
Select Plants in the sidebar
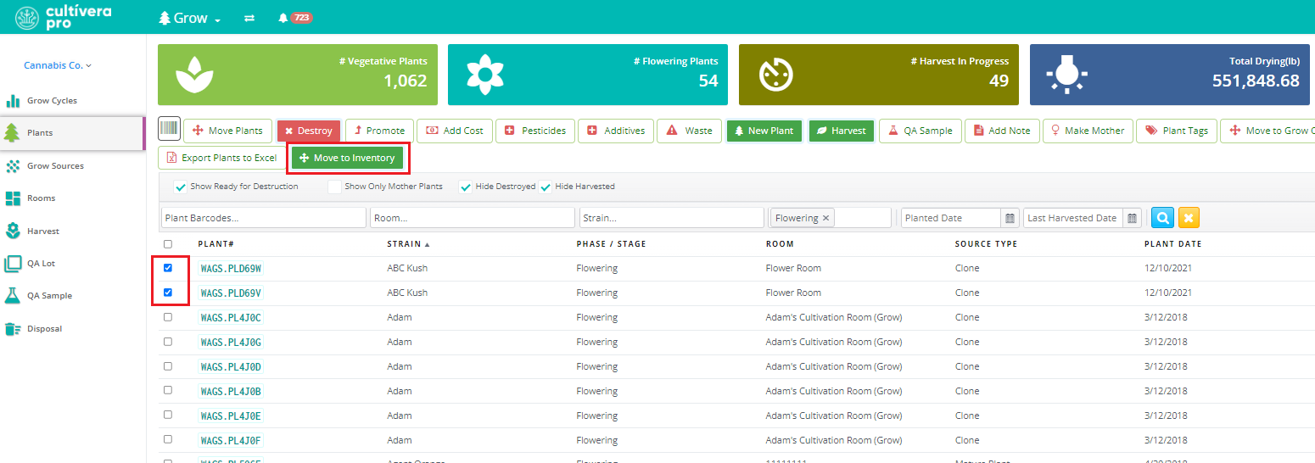(x=73, y=133)
